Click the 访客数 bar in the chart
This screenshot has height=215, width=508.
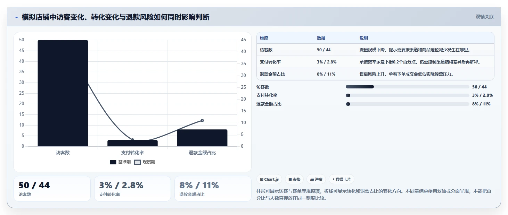pyautogui.click(x=63, y=93)
